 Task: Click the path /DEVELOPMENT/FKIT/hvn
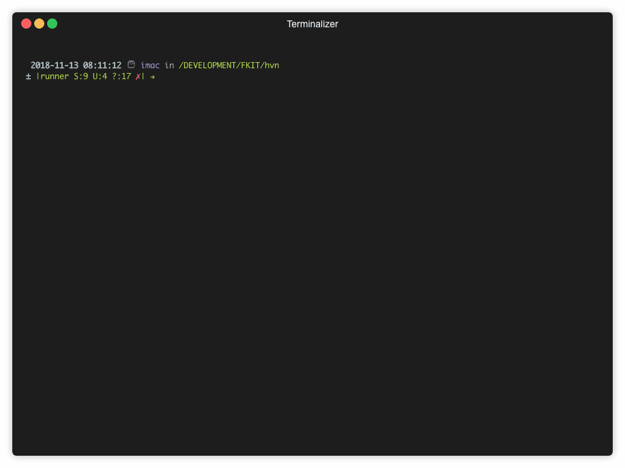tap(229, 65)
